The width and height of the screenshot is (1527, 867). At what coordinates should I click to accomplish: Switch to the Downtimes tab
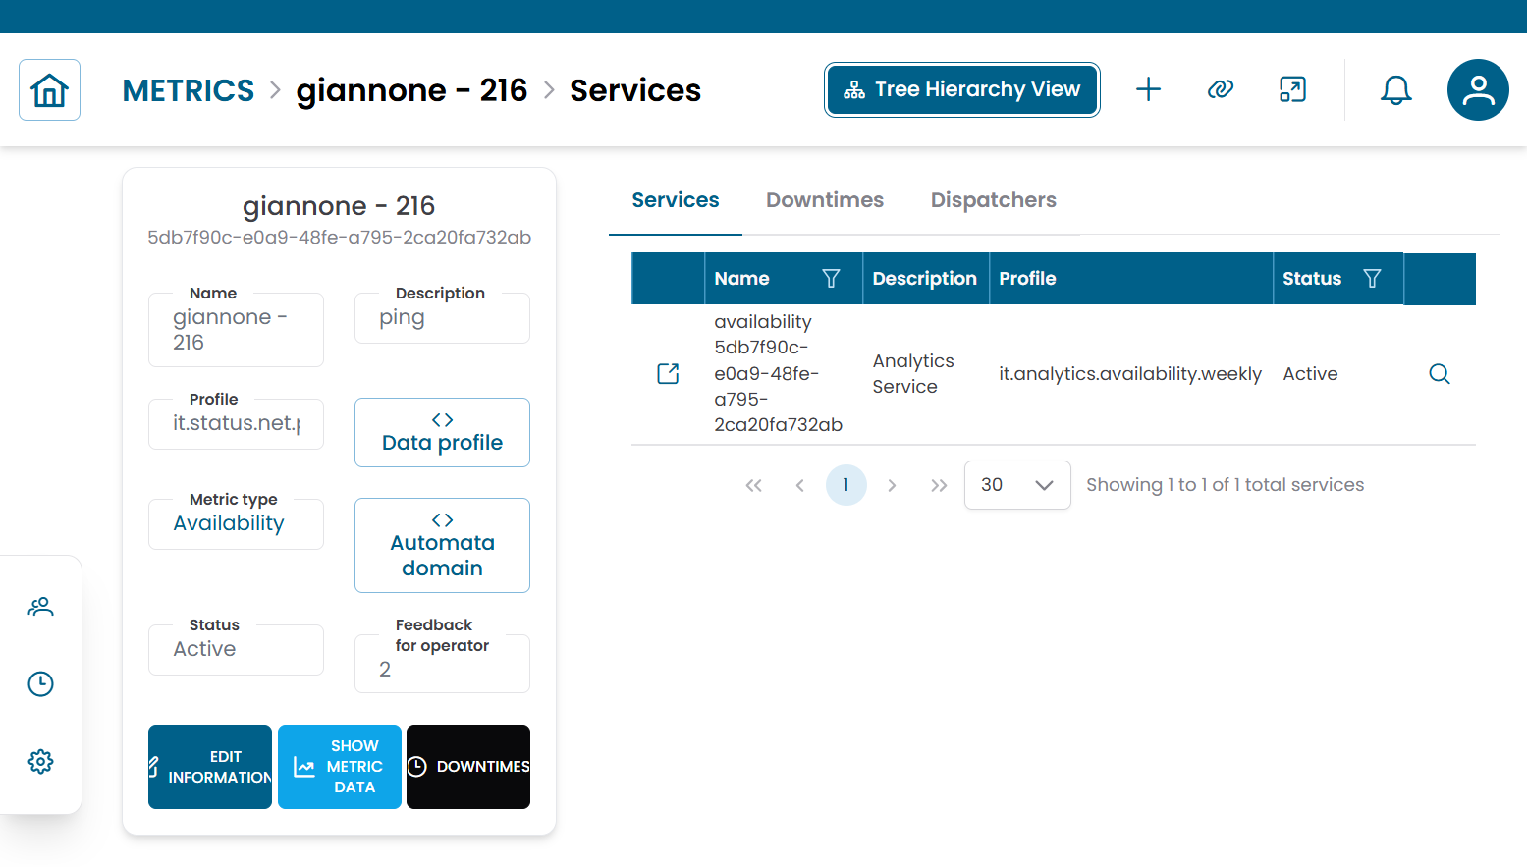coord(824,200)
